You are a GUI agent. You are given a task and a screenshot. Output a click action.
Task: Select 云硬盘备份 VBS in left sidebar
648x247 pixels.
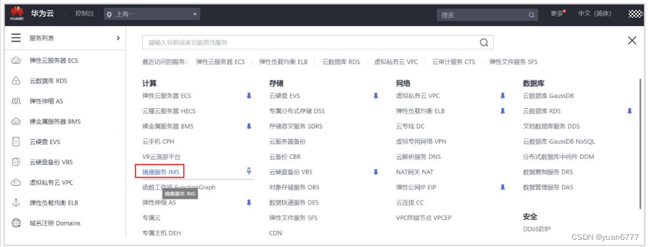coord(51,162)
